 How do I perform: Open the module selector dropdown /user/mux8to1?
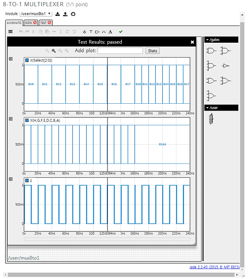tap(36, 14)
